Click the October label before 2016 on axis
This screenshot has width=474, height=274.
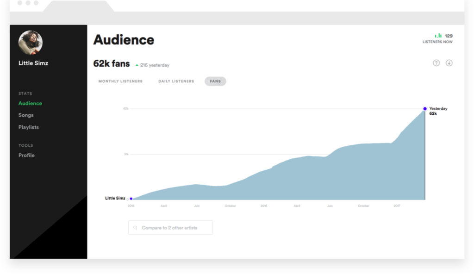(231, 206)
